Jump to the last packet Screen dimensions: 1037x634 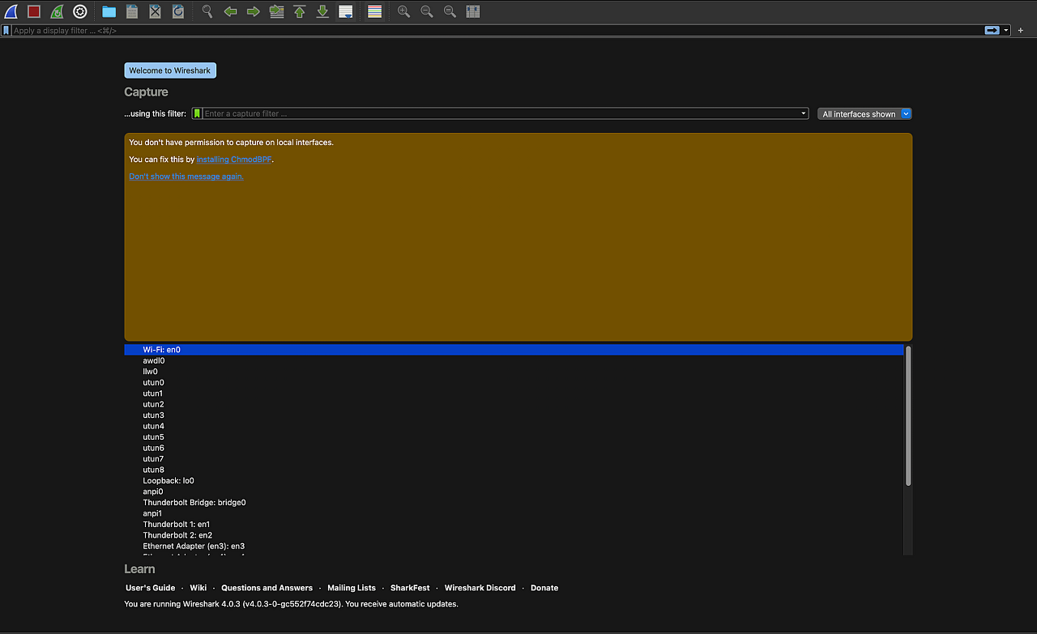pos(322,11)
